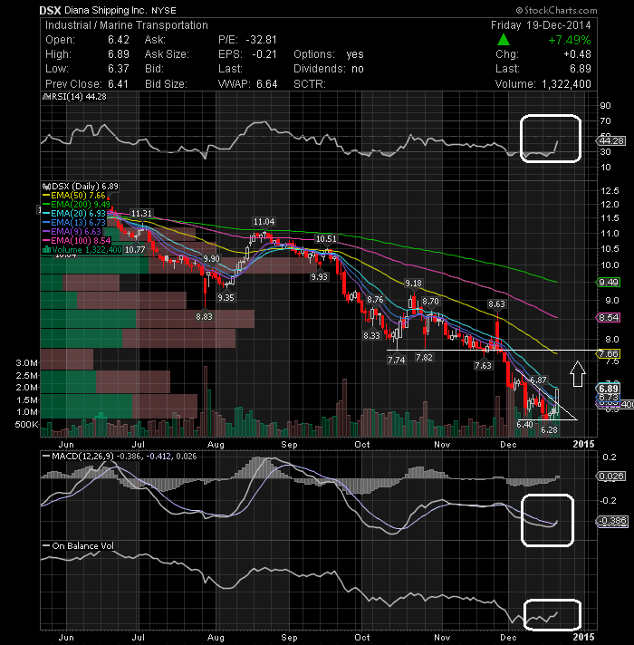Click the 7.74 low price label

point(397,360)
